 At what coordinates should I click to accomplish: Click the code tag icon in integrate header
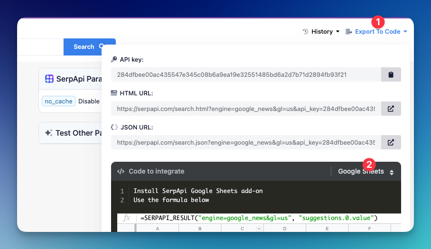[121, 171]
